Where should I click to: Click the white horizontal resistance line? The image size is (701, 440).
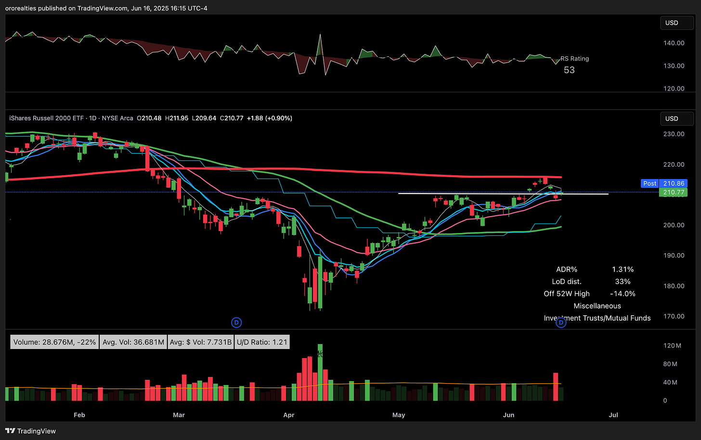tap(503, 194)
